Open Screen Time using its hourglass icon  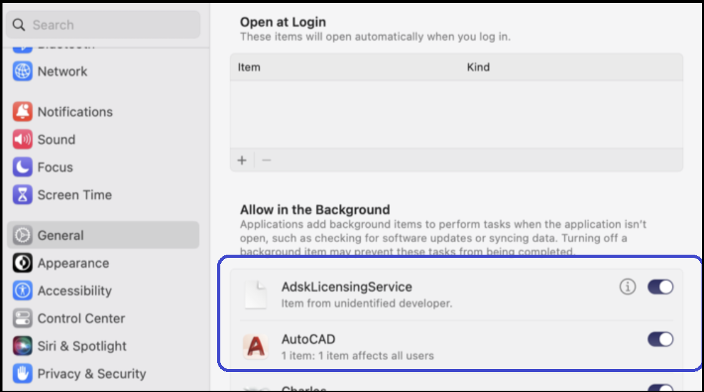click(23, 195)
